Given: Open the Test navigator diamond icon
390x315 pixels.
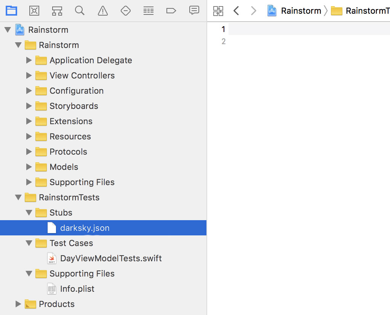Looking at the screenshot, I should pyautogui.click(x=125, y=11).
